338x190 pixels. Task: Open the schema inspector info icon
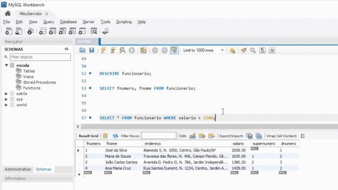[30, 31]
